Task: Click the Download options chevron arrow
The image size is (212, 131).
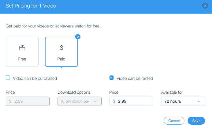Action: pyautogui.click(x=95, y=101)
